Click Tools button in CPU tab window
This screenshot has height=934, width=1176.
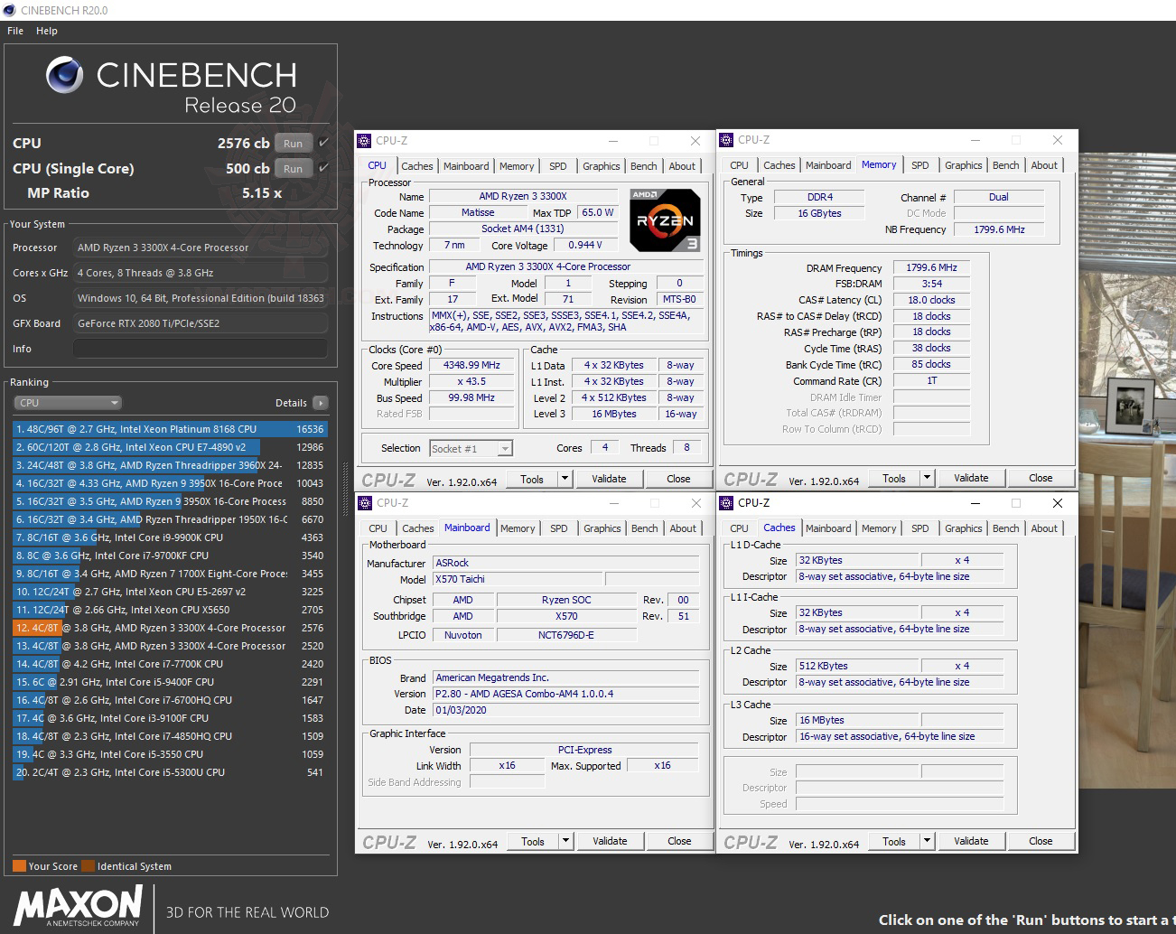coord(532,479)
